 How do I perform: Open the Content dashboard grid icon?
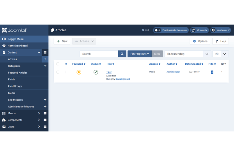tap(45, 52)
